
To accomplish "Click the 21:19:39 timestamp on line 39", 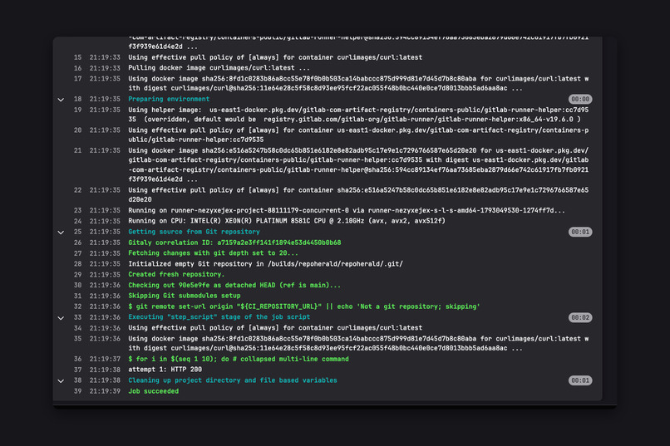I will tap(105, 391).
